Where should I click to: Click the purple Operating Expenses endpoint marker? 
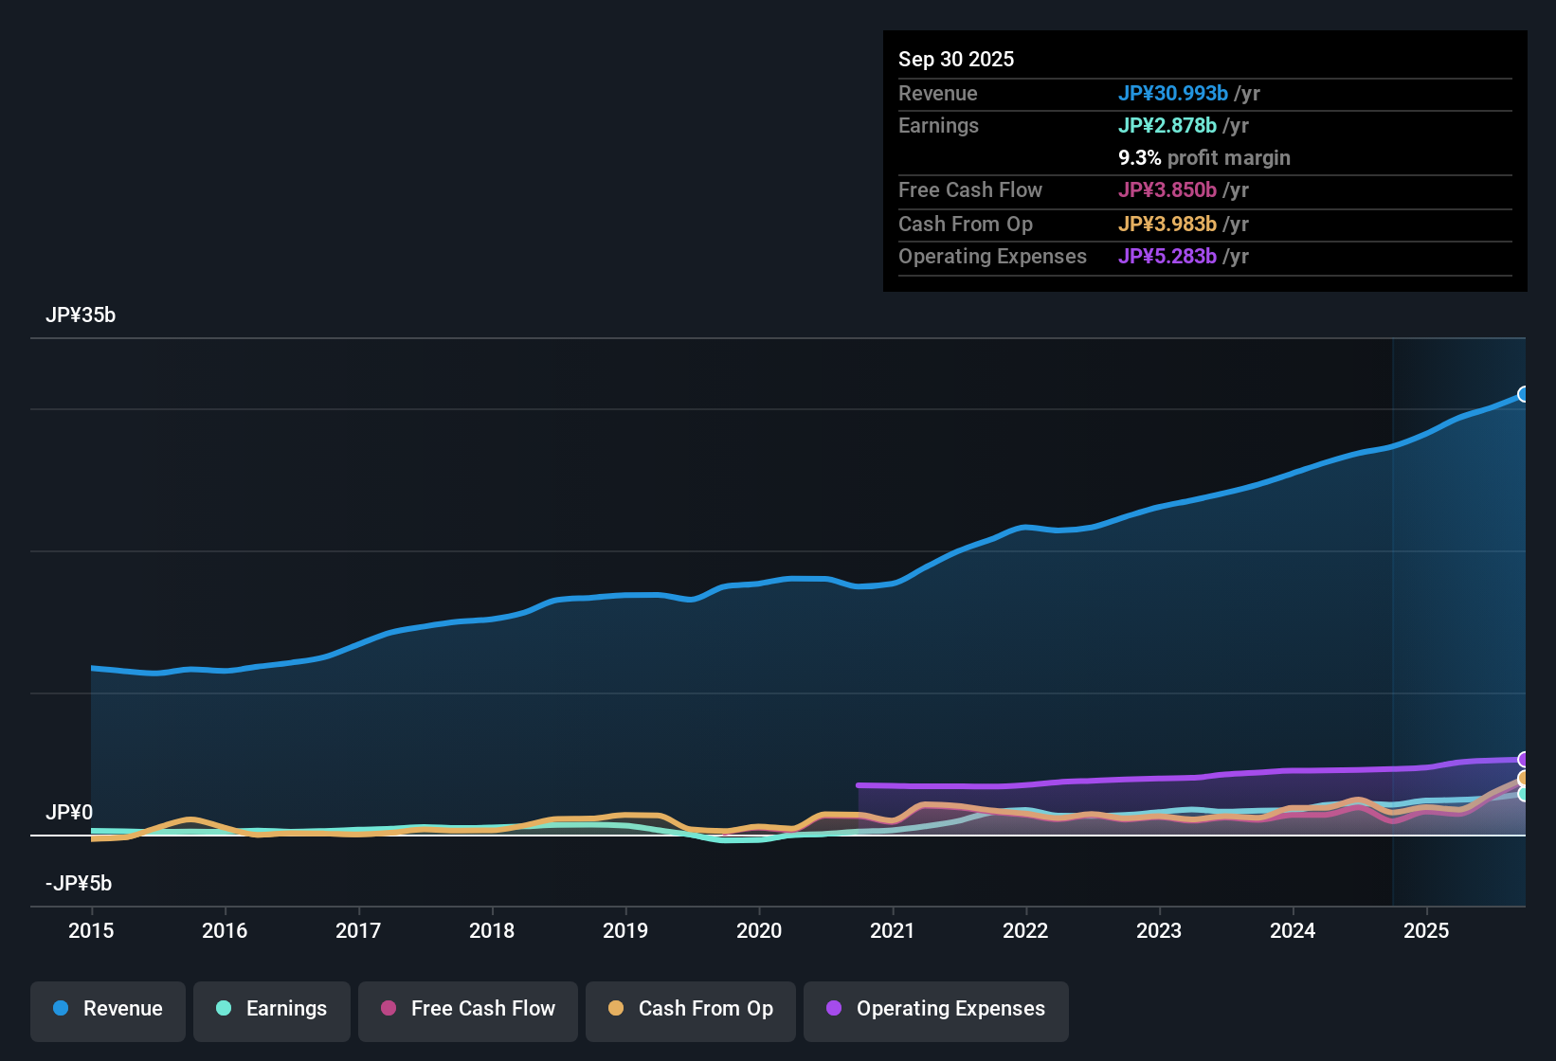(1524, 760)
